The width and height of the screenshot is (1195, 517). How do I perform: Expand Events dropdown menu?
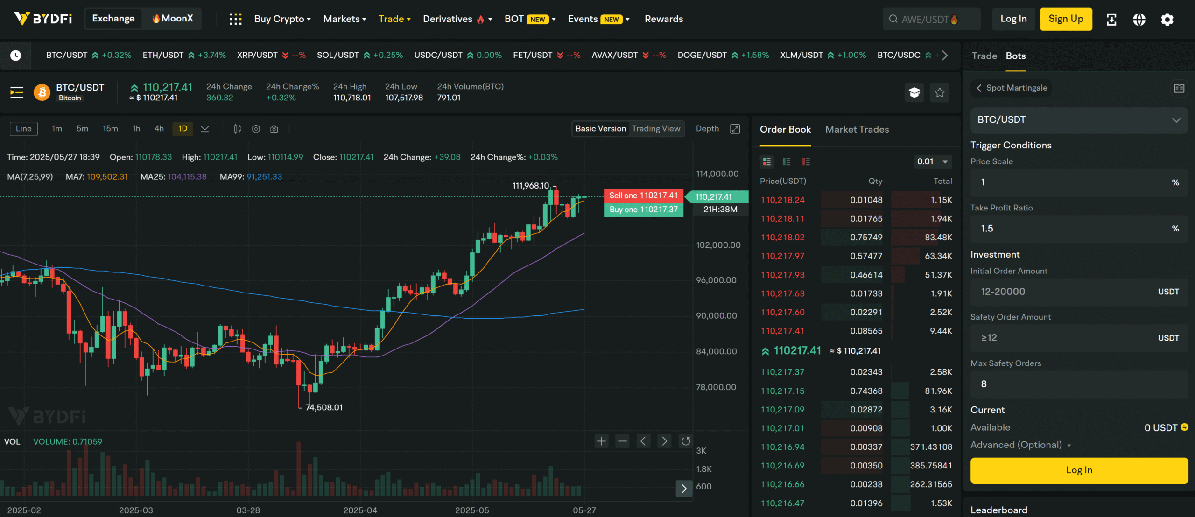click(x=599, y=19)
